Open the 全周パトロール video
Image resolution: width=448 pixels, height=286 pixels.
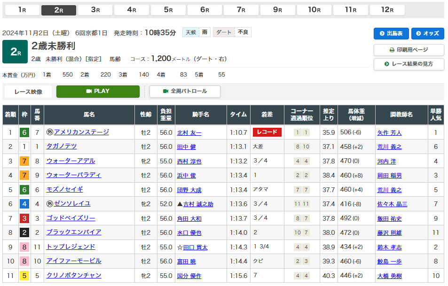click(x=185, y=91)
